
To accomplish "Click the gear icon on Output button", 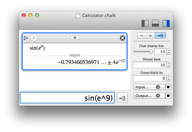I will pyautogui.click(x=158, y=96).
